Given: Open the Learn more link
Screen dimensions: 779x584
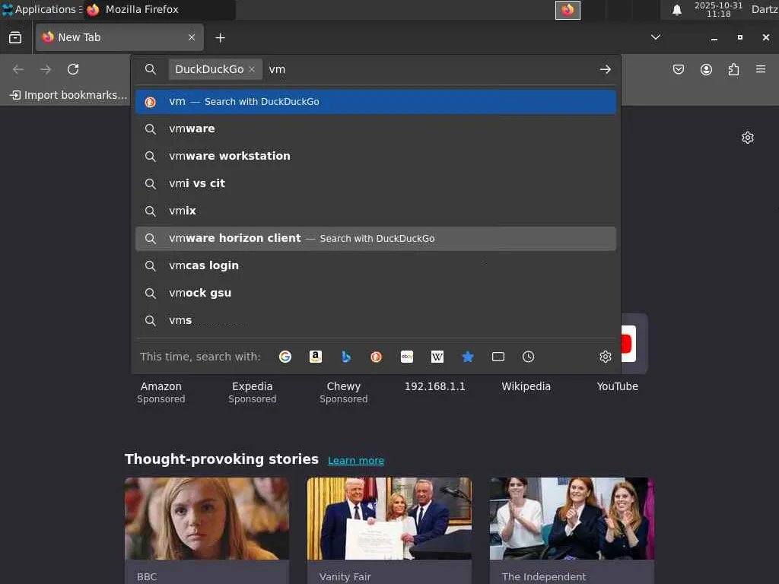Looking at the screenshot, I should click(x=356, y=460).
